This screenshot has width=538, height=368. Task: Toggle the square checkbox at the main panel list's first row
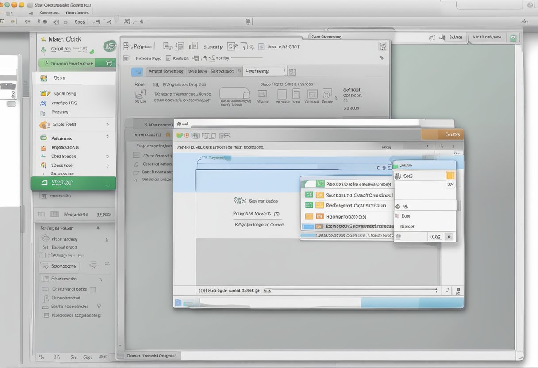pos(137,156)
